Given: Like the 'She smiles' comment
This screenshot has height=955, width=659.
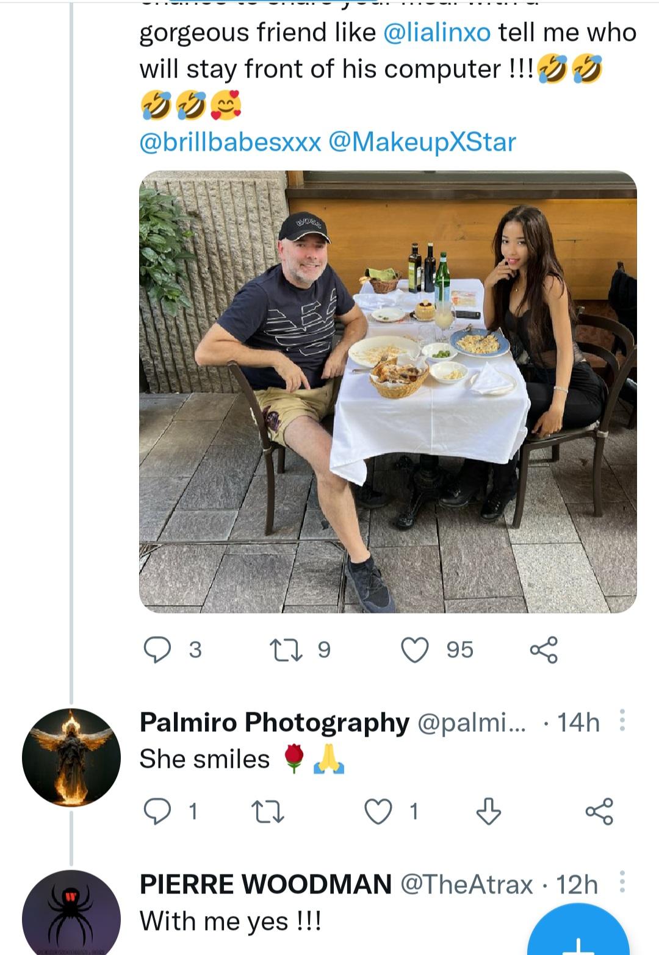Looking at the screenshot, I should (378, 812).
